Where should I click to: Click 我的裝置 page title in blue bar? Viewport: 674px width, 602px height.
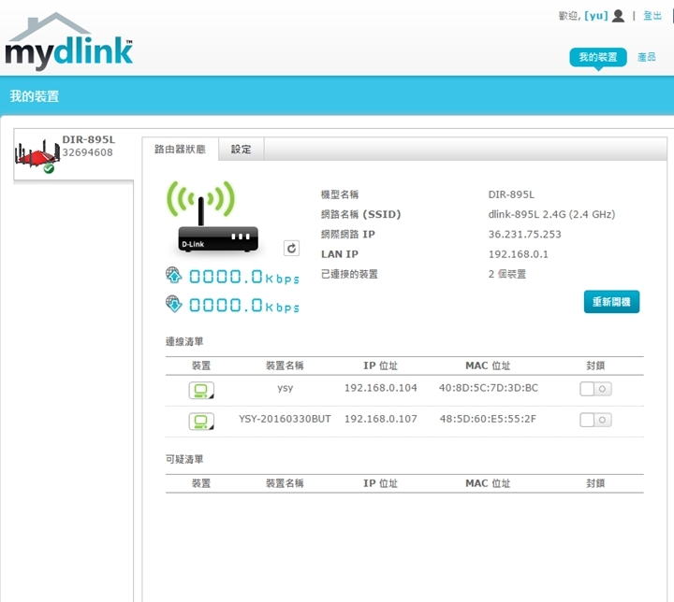coord(35,95)
